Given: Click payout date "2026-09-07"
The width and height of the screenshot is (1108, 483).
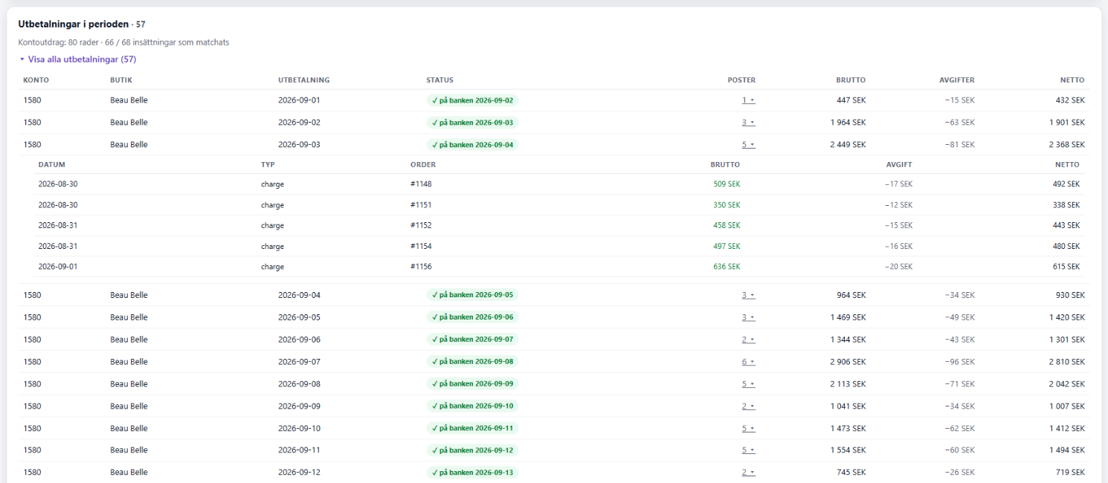Looking at the screenshot, I should 300,362.
